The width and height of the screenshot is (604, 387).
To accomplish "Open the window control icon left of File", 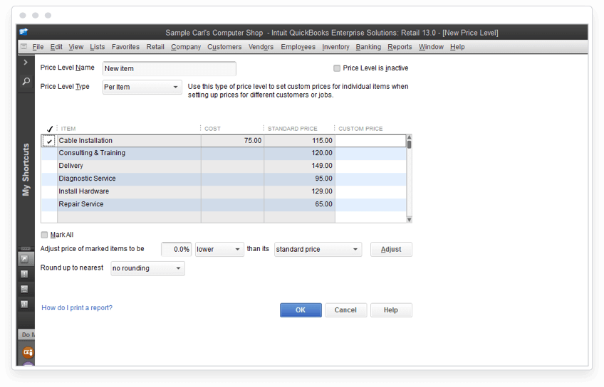I will 24,46.
